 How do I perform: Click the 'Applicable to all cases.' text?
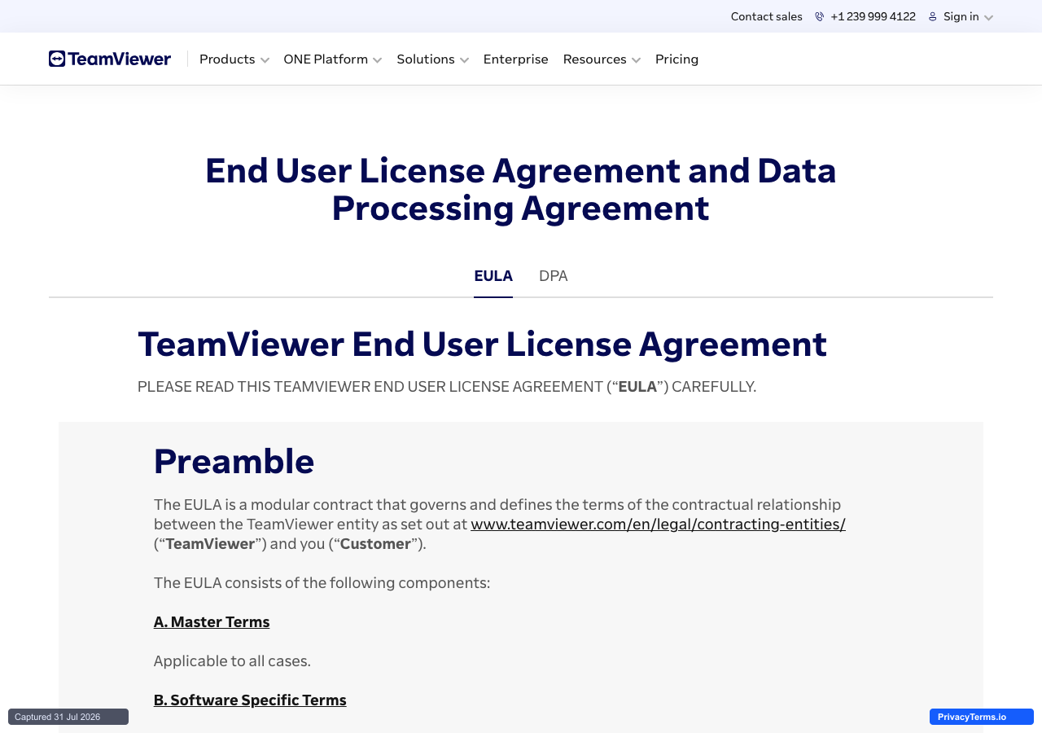tap(232, 661)
